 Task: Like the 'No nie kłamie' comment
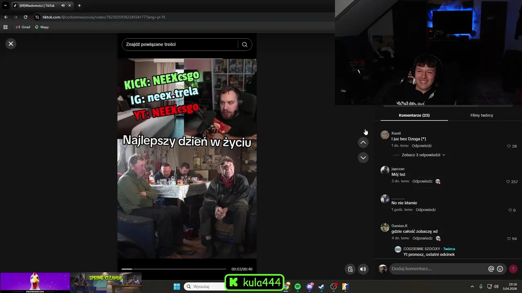click(510, 210)
